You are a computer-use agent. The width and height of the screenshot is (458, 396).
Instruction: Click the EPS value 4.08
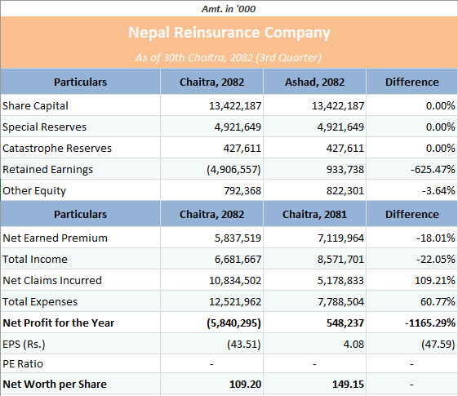click(x=354, y=345)
